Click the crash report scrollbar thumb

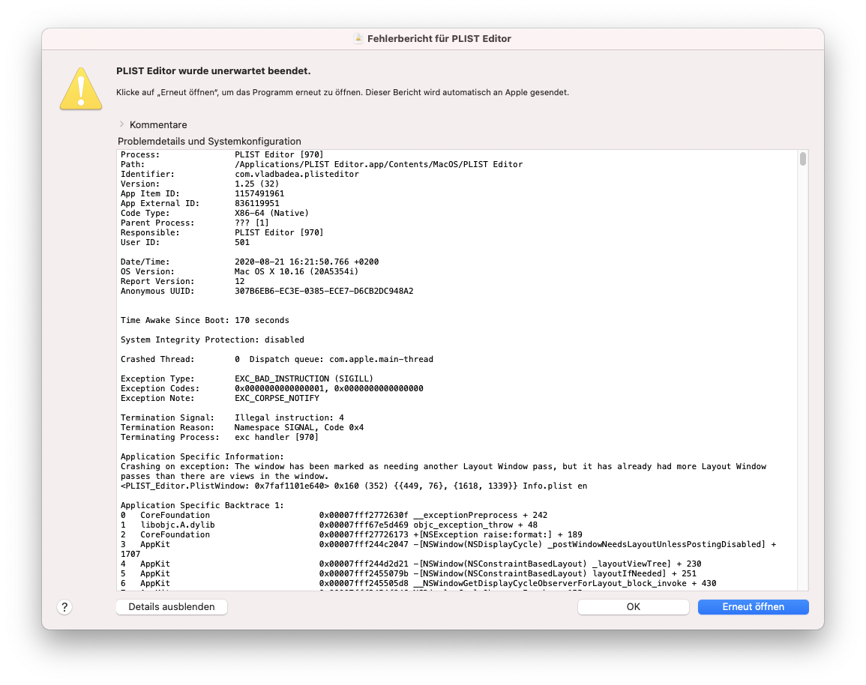802,159
